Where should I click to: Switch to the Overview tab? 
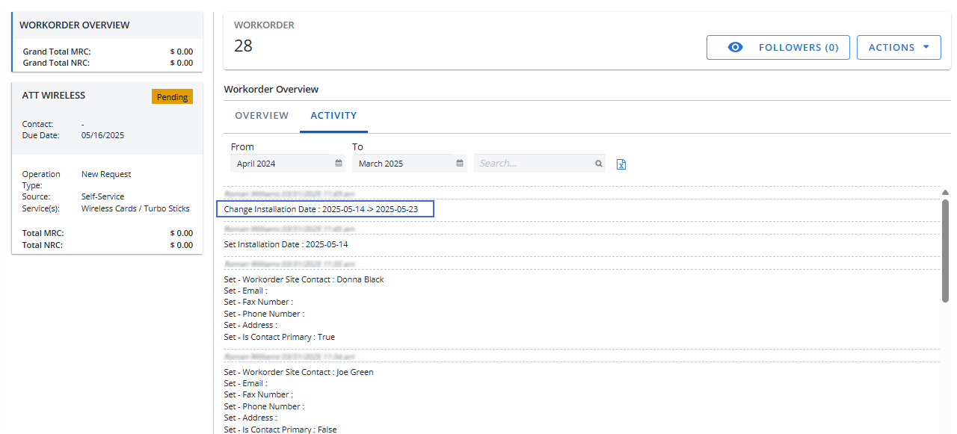[262, 116]
